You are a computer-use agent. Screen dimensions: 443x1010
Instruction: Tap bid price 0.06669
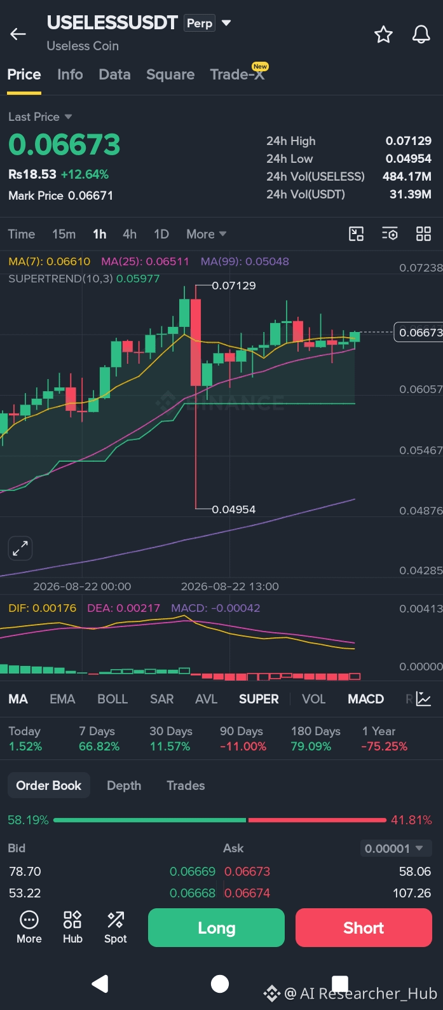pos(193,871)
